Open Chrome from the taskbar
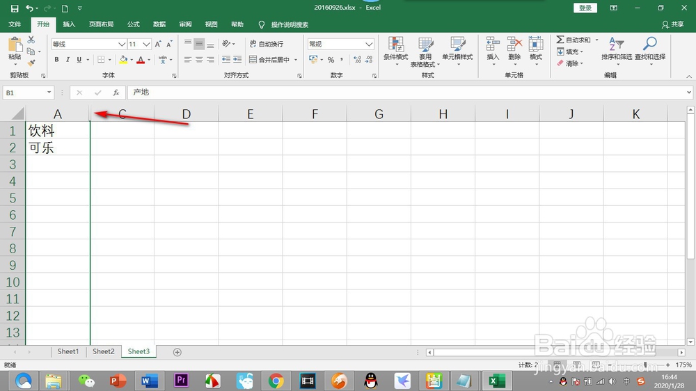The width and height of the screenshot is (696, 391). tap(276, 381)
